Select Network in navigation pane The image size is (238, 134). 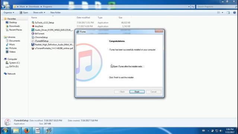click(12, 74)
